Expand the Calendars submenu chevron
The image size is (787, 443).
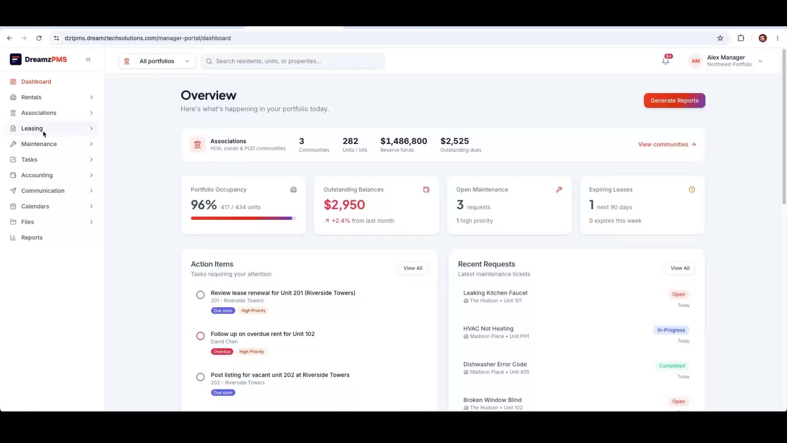click(x=91, y=206)
